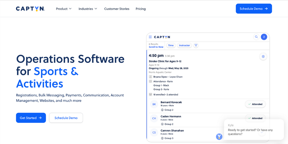Click the Camren Shanahan name
The height and width of the screenshot is (144, 288).
tap(172, 130)
